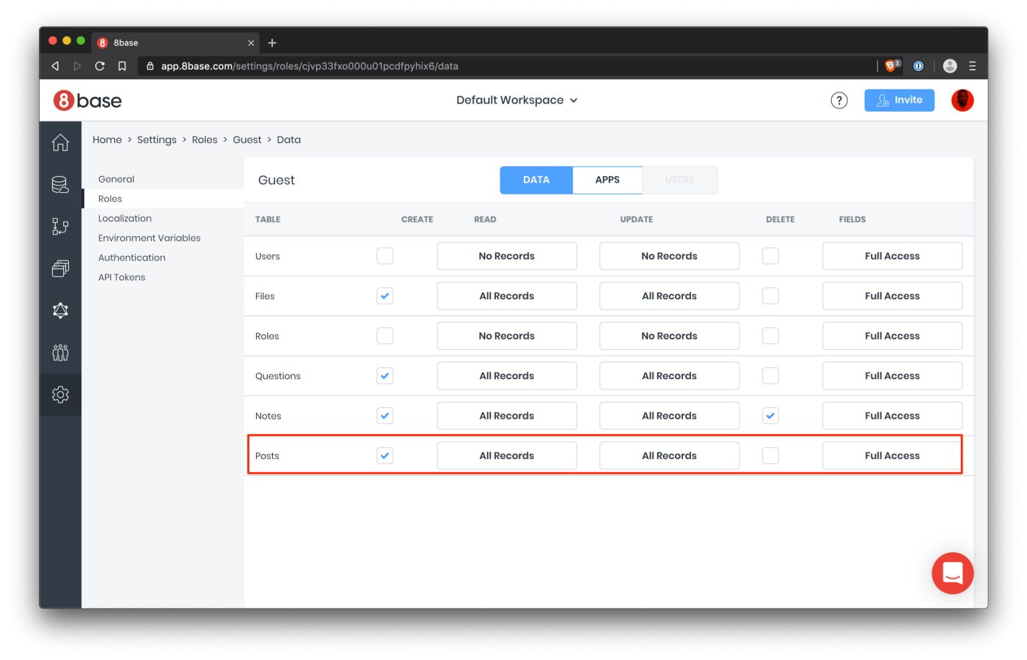Close the 8base browser tab
The image size is (1027, 660).
[251, 43]
